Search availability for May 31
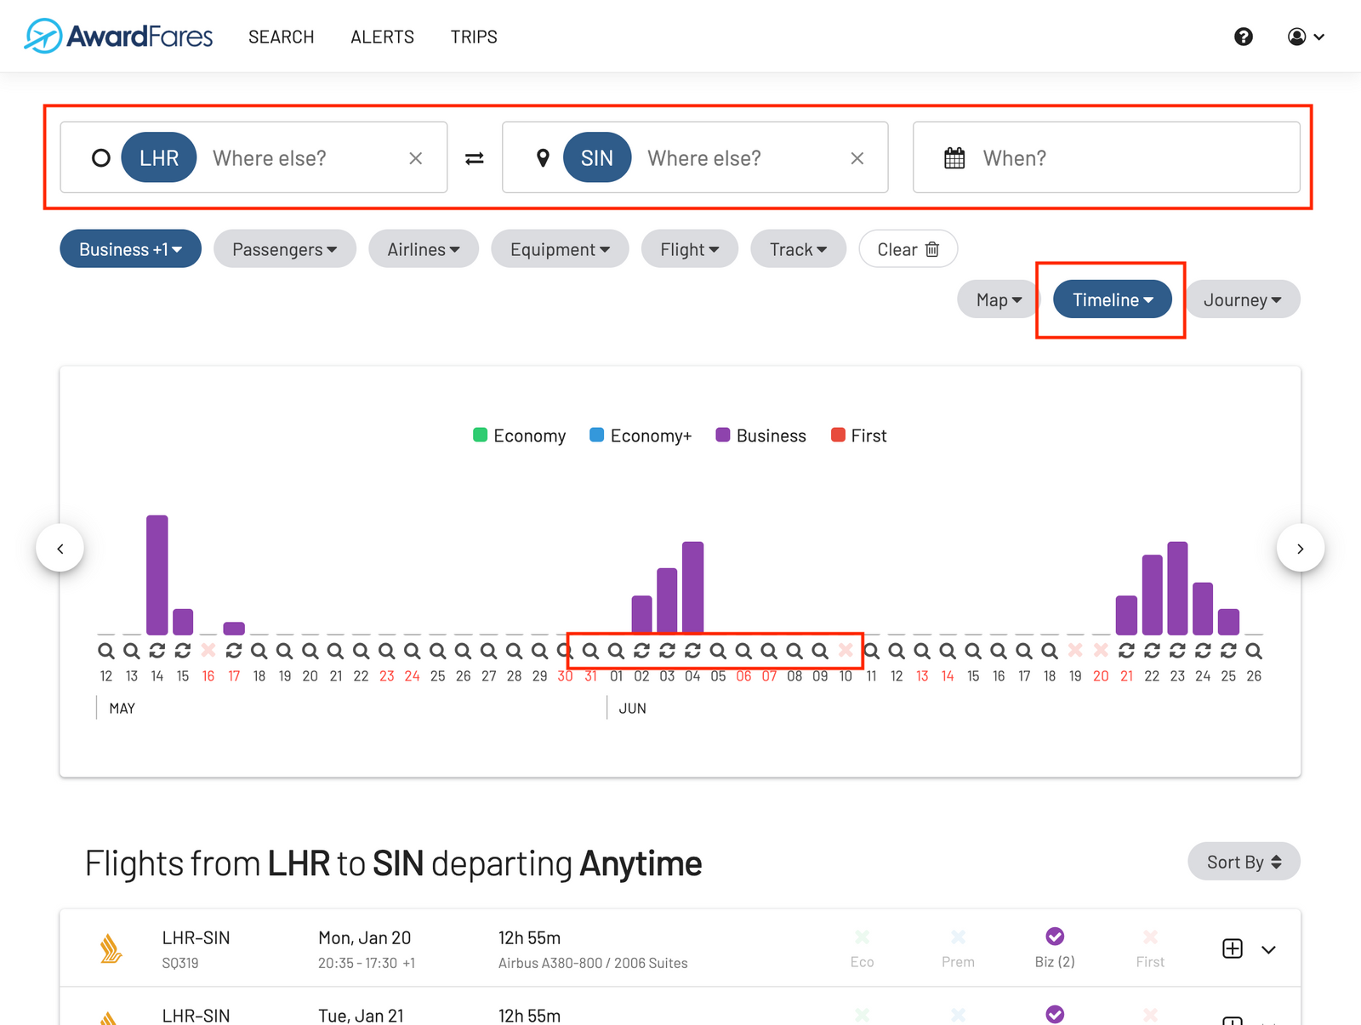The height and width of the screenshot is (1025, 1361). [x=591, y=651]
